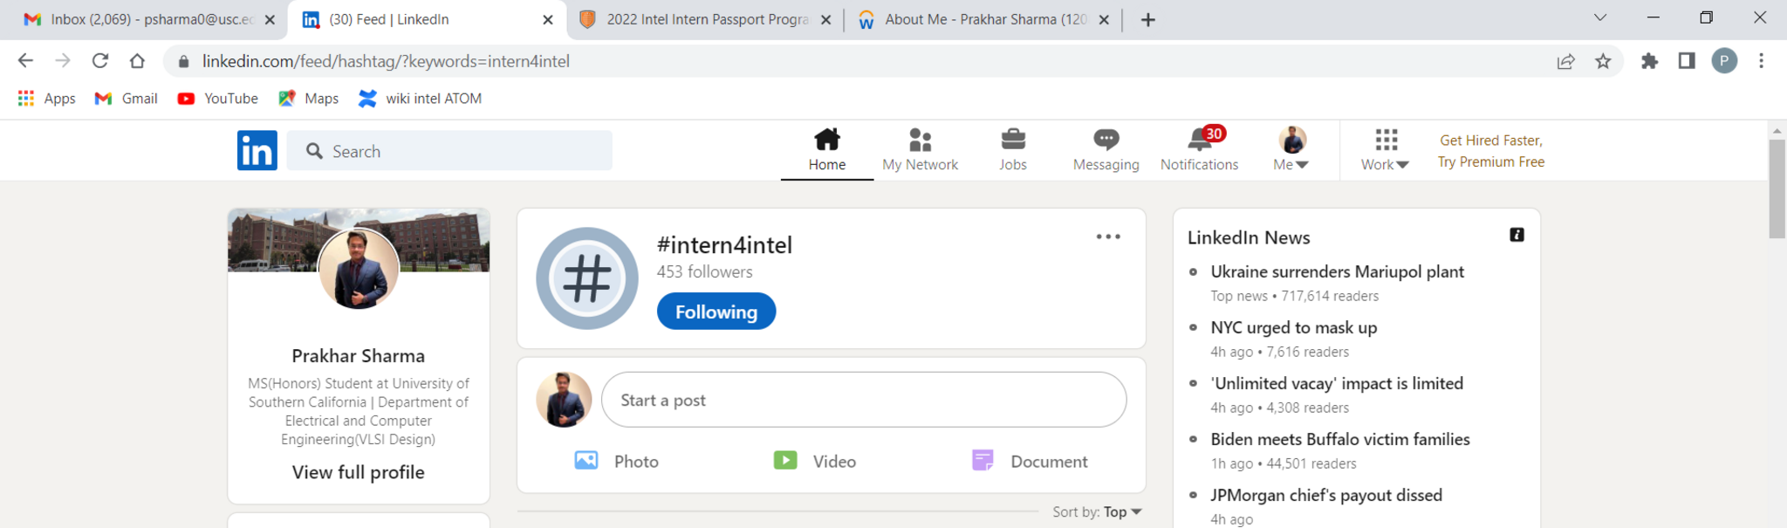Viewport: 1787px width, 528px height.
Task: Click the Start a post field
Action: click(863, 400)
